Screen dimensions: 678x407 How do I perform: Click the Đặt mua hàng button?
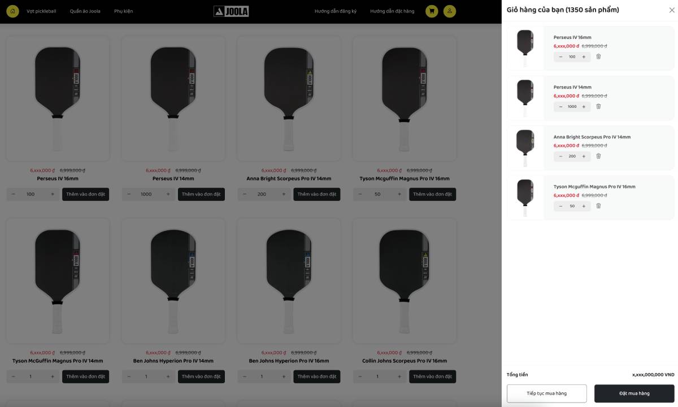pyautogui.click(x=634, y=393)
